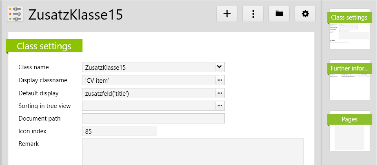Screen dimensions: 377x165
Task: Jump to Further information section thumbnail
Action: [x=350, y=81]
